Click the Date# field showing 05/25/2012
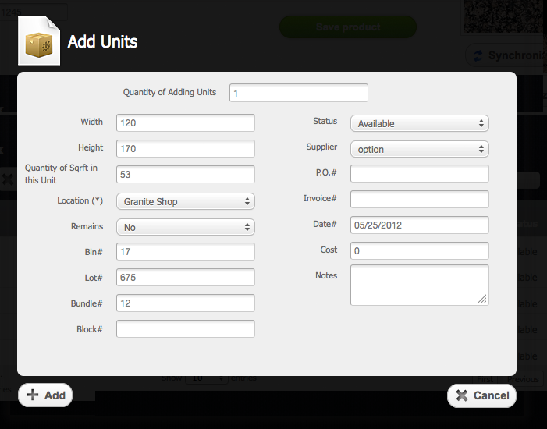This screenshot has width=547, height=429. 419,225
